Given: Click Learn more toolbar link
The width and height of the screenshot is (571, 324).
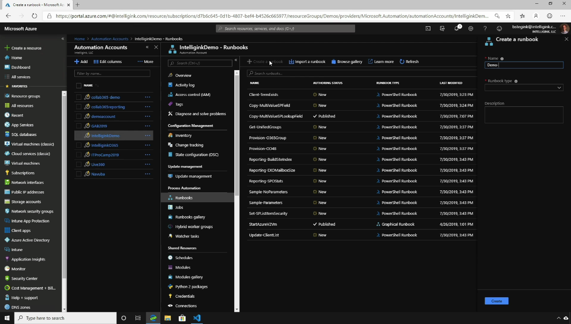Looking at the screenshot, I should (x=381, y=62).
